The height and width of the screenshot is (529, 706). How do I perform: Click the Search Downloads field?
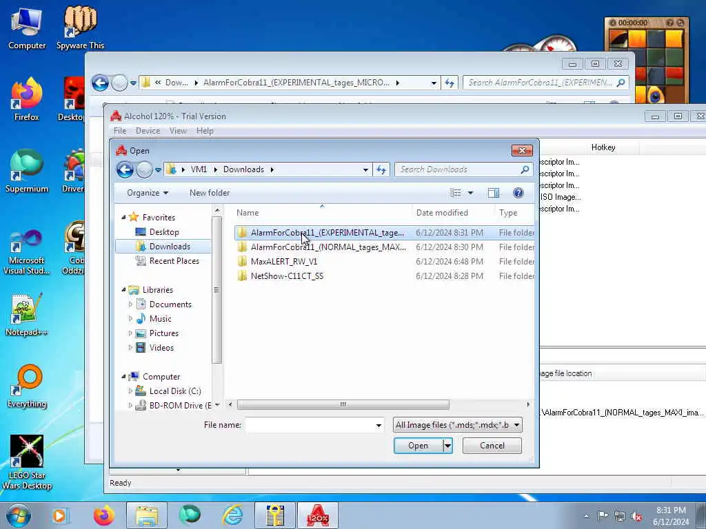click(457, 169)
